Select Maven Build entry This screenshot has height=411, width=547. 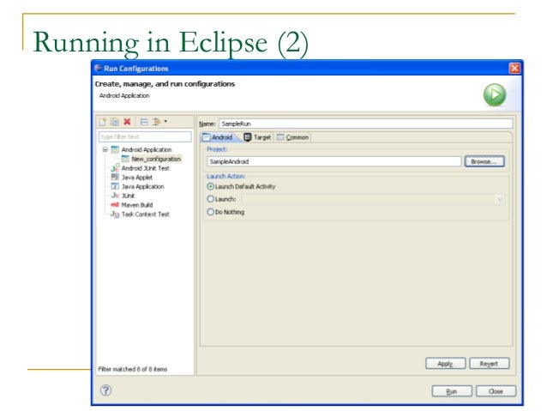tap(137, 204)
